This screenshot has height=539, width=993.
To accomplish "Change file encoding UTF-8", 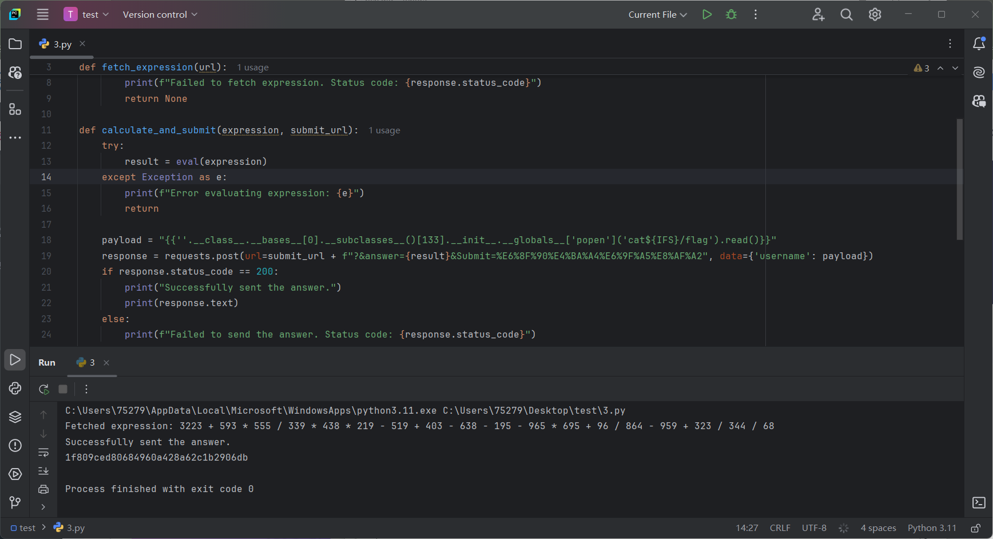I will pos(814,528).
